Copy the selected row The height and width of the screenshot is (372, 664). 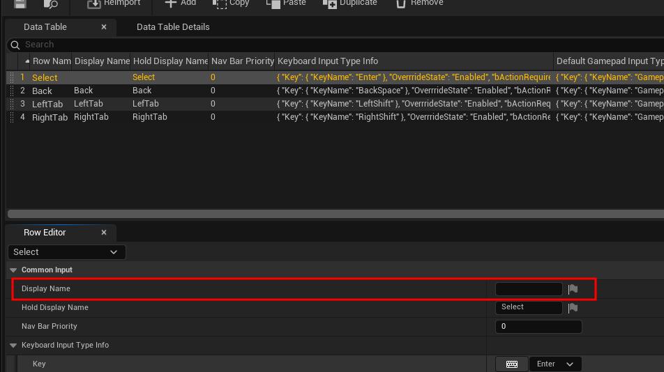coord(231,3)
